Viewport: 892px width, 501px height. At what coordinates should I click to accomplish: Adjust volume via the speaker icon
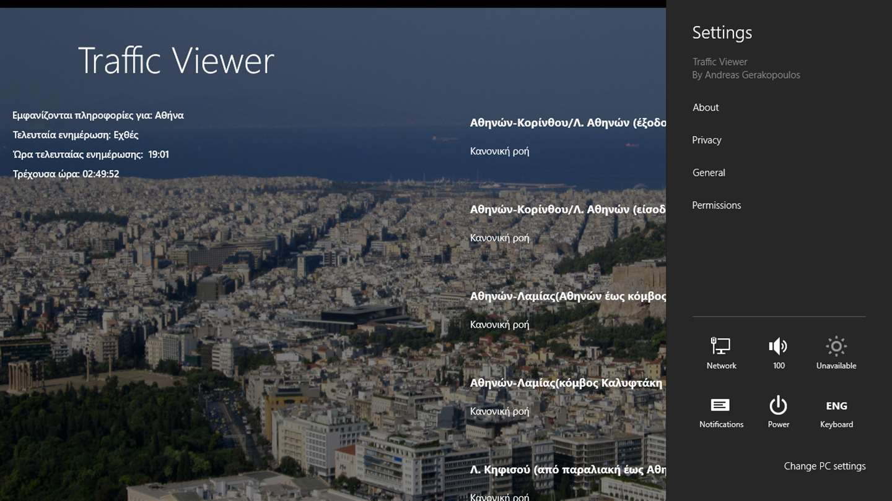(x=779, y=353)
